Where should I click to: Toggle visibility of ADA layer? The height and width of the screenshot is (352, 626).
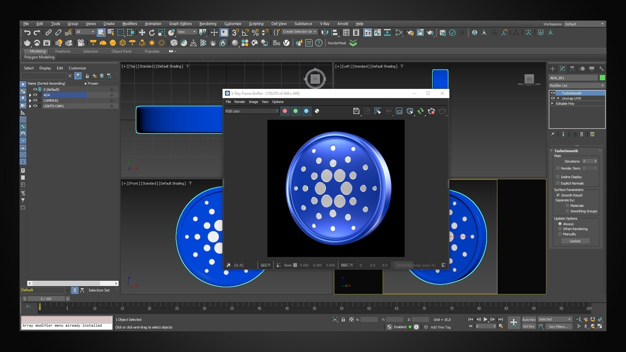click(35, 95)
